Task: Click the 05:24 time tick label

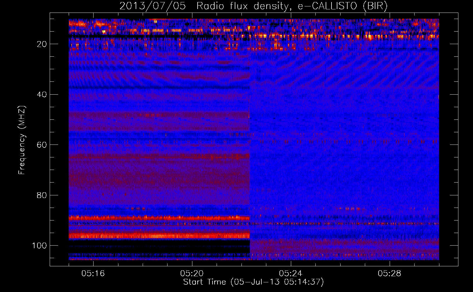Action: point(291,273)
